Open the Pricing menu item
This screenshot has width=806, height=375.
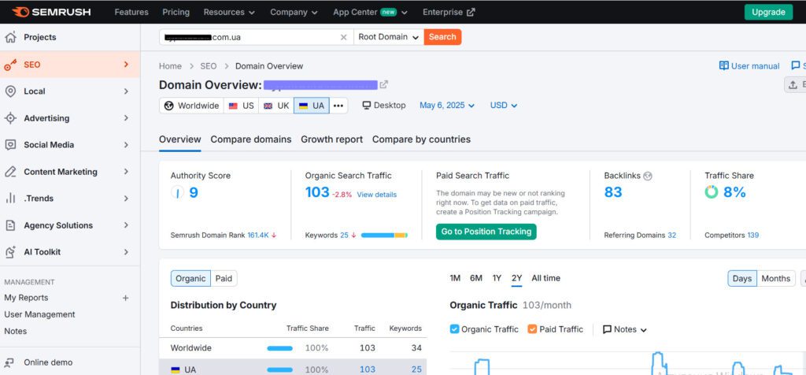[176, 12]
